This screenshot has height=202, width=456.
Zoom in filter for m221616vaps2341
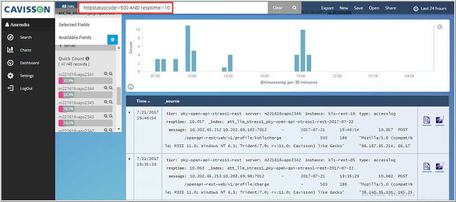click(x=106, y=74)
